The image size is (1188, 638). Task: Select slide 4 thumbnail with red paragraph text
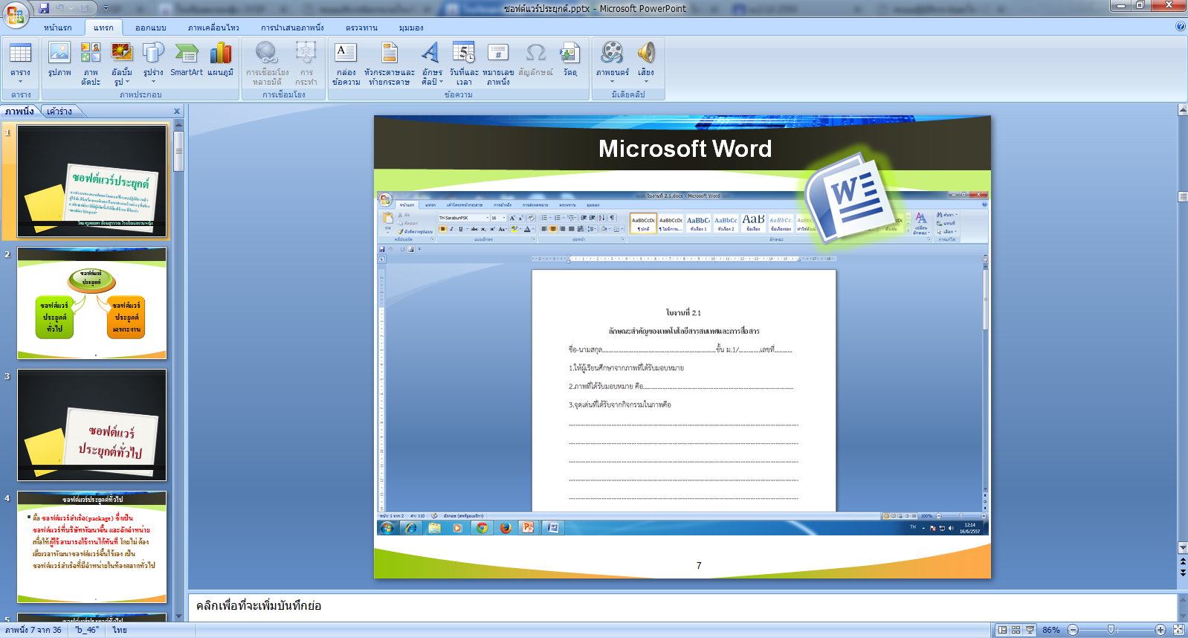click(92, 547)
